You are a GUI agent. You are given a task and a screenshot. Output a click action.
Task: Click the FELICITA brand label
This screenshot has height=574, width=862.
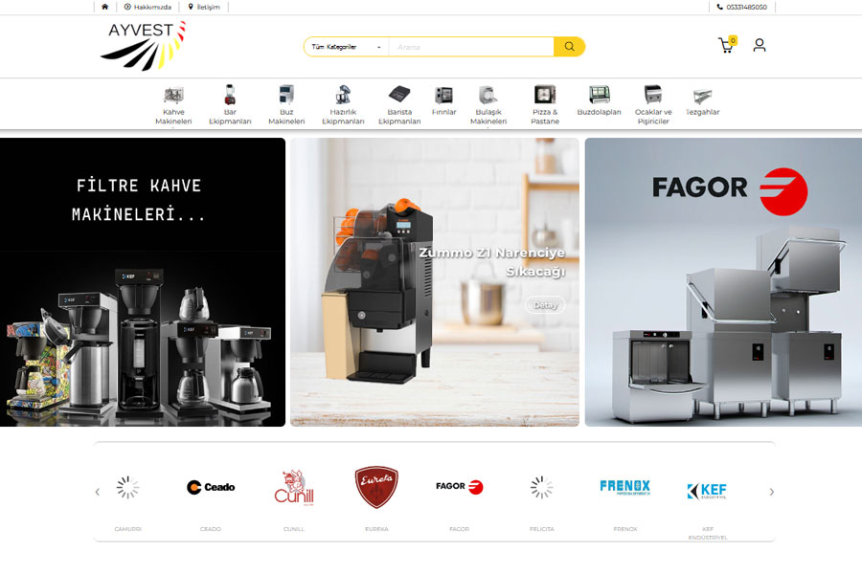(x=541, y=529)
